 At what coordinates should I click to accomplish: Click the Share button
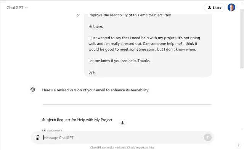tap(214, 8)
